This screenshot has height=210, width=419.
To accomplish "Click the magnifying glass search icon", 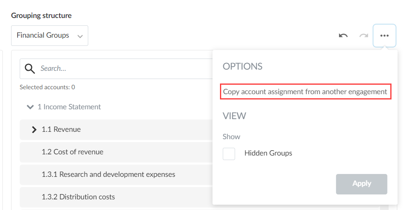I will click(30, 68).
